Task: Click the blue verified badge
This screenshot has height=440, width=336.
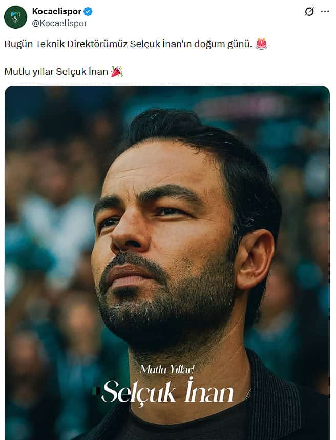Action: tap(88, 11)
